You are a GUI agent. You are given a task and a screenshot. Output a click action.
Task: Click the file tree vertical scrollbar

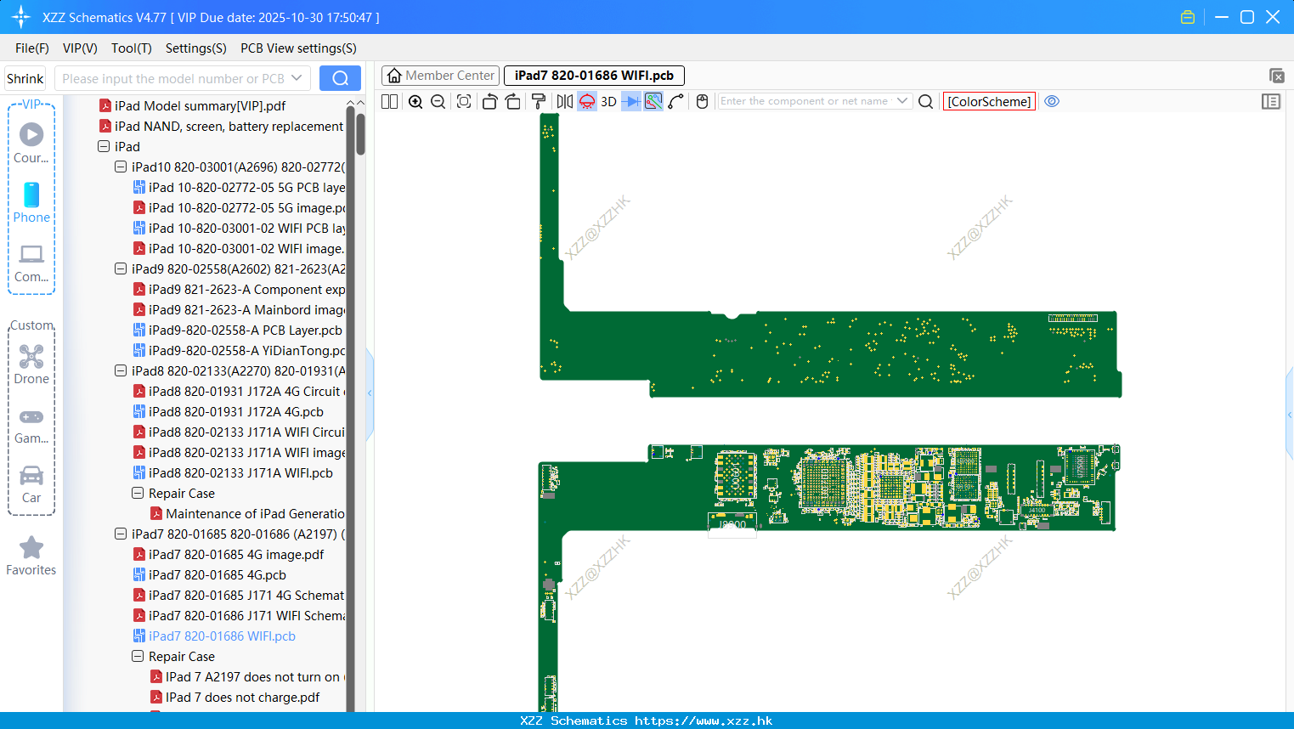[x=361, y=134]
